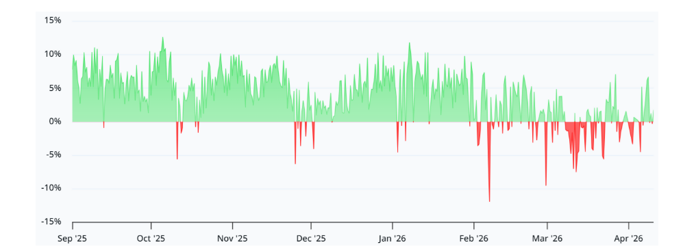
Task: Select the Dec '25 axis label
Action: (x=311, y=239)
